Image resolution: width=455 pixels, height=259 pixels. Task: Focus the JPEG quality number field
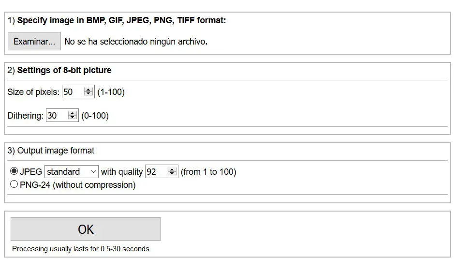pos(156,172)
